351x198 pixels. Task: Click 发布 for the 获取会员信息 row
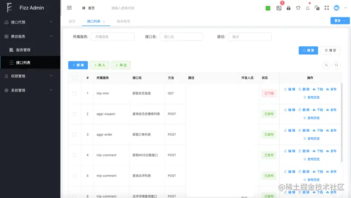[331, 89]
